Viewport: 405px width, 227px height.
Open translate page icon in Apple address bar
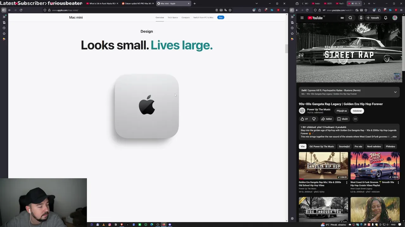(226, 10)
